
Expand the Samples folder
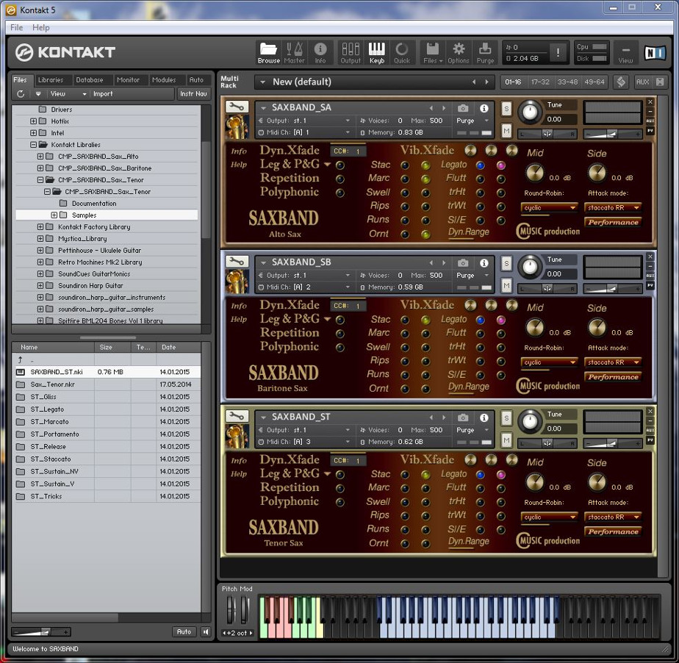(x=54, y=215)
